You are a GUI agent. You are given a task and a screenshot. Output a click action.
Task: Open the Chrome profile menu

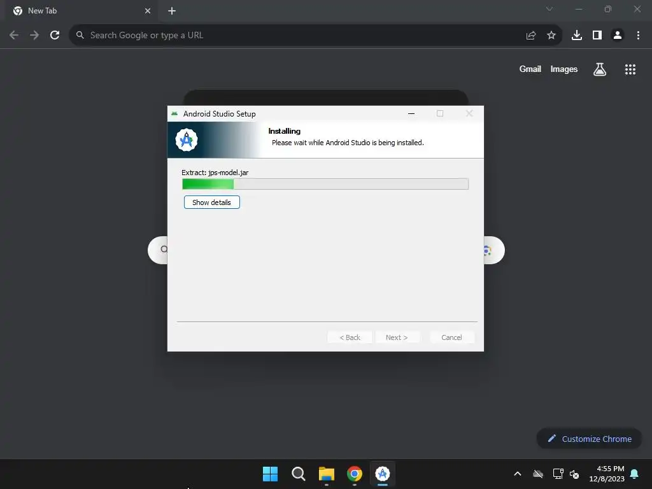pos(618,36)
